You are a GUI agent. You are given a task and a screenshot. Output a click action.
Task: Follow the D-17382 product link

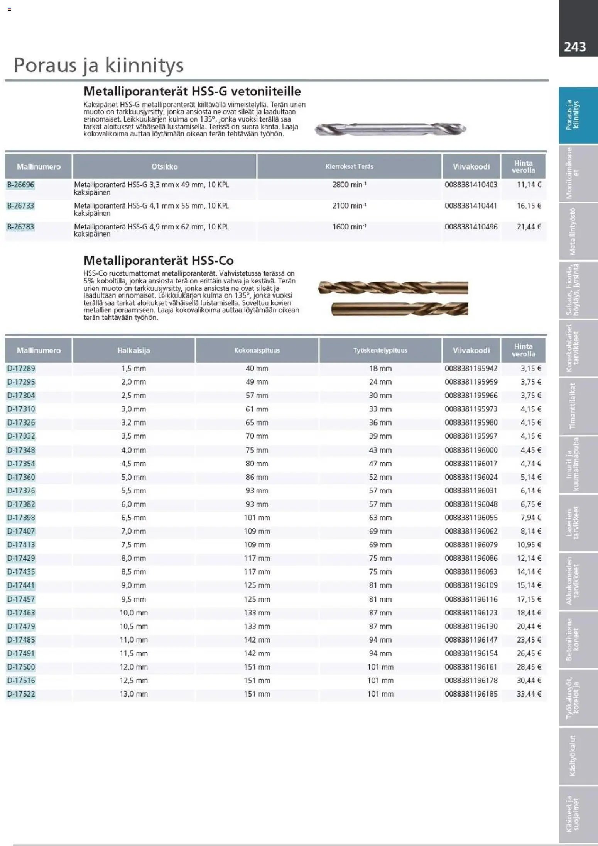click(21, 504)
